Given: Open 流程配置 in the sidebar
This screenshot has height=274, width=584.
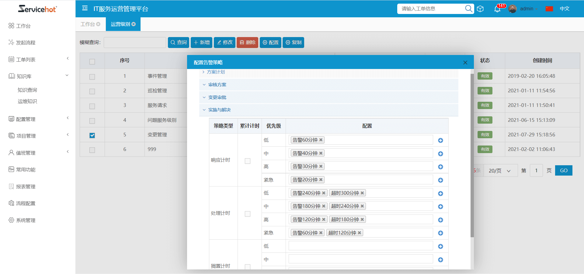Looking at the screenshot, I should (x=26, y=203).
